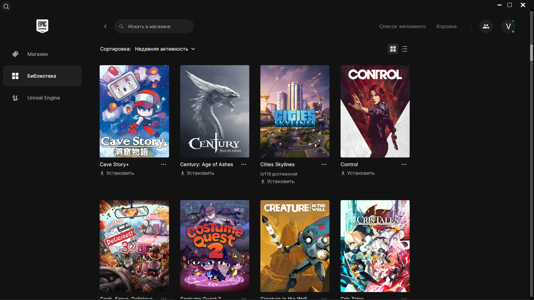534x300 pixels.
Task: Open the Cities Skylines cover art
Action: click(295, 111)
